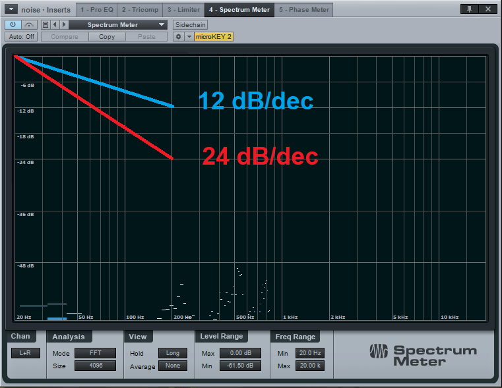Toggle Auto: Off automation mode
Image resolution: width=502 pixels, height=388 pixels.
click(22, 36)
